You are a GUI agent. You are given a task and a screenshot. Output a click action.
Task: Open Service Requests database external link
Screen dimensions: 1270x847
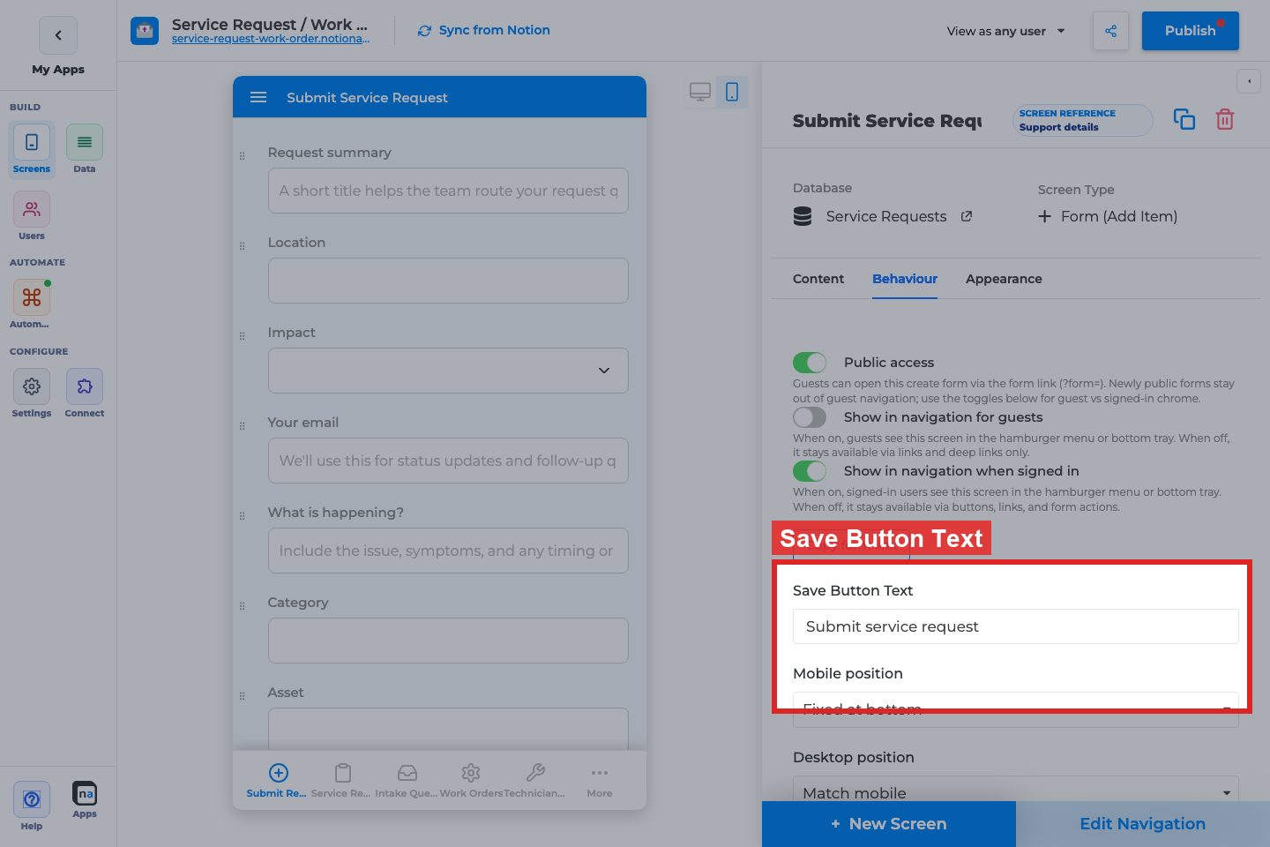[x=967, y=216]
